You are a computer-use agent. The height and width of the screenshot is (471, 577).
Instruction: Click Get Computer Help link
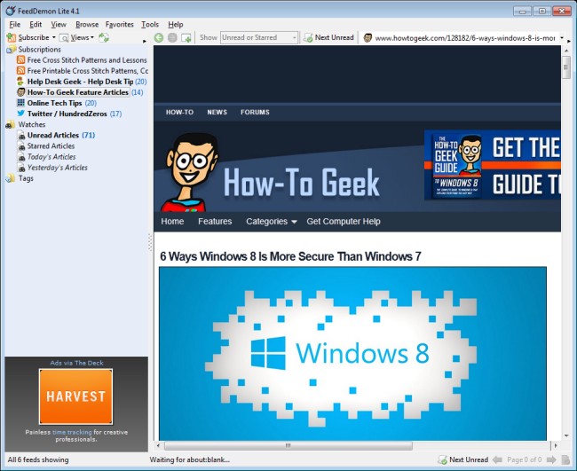point(344,222)
